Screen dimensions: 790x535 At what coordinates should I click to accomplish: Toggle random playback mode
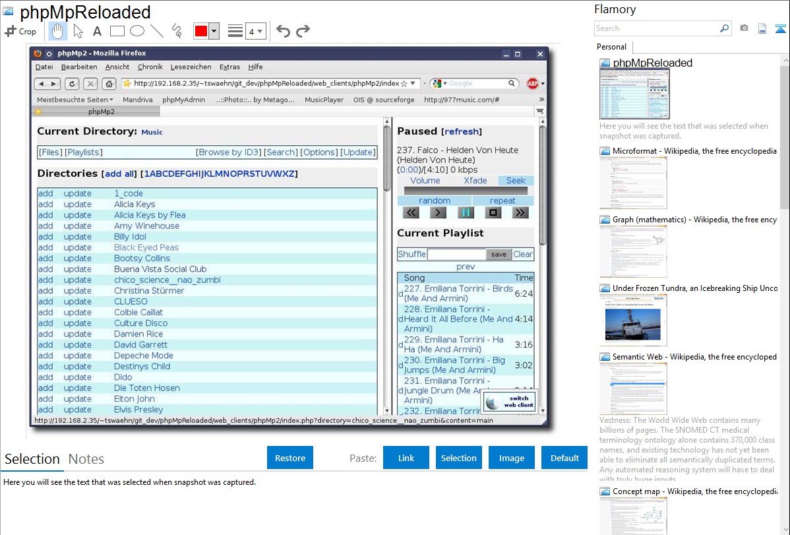point(435,201)
